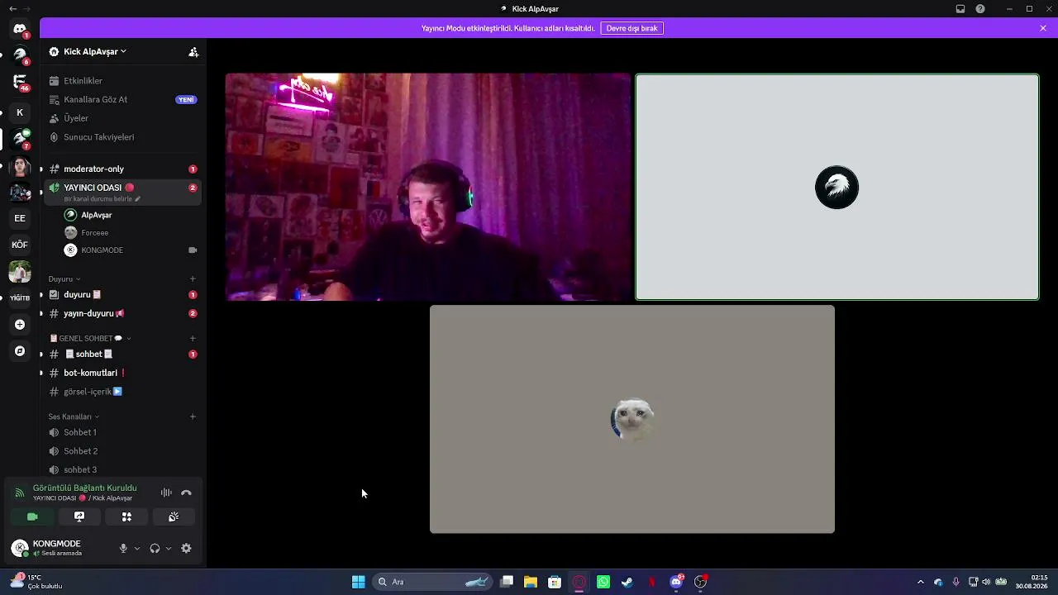The width and height of the screenshot is (1058, 595).
Task: Open the "EE" server icon
Action: 20,218
